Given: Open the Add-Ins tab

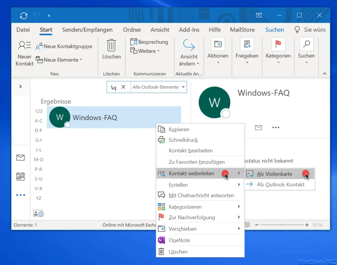Looking at the screenshot, I should click(189, 30).
